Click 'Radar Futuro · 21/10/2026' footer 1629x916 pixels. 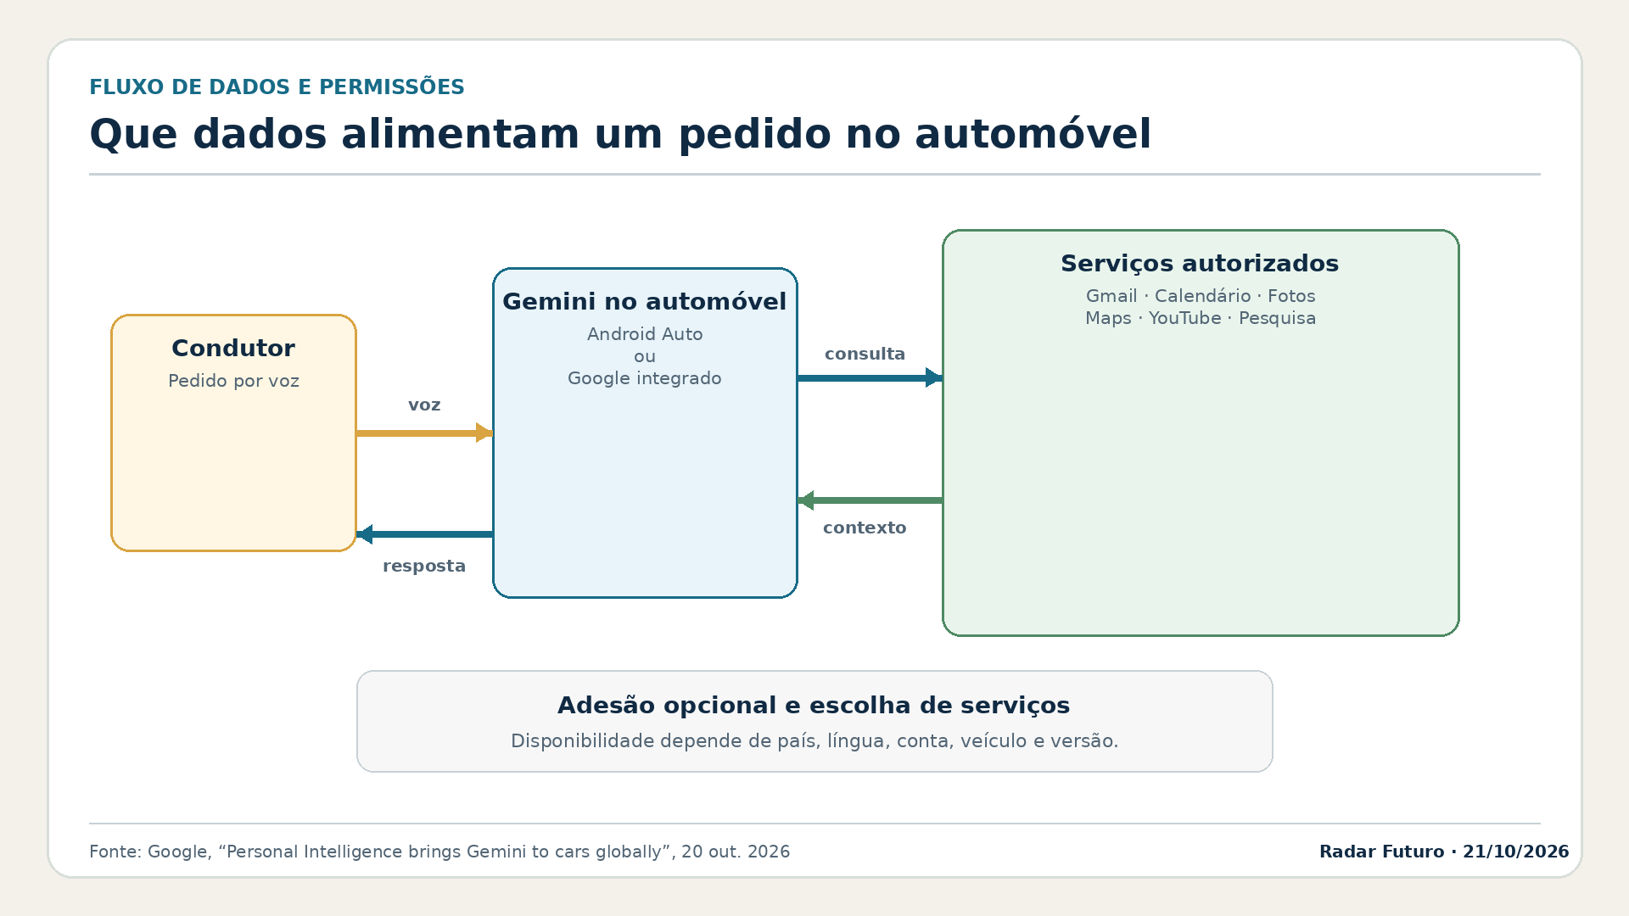tap(1444, 852)
